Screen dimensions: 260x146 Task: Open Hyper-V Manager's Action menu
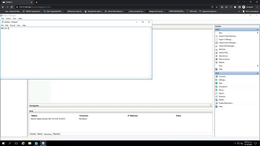[x=8, y=19]
